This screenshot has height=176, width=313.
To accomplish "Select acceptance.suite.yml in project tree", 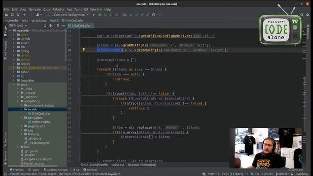I will tap(38, 159).
